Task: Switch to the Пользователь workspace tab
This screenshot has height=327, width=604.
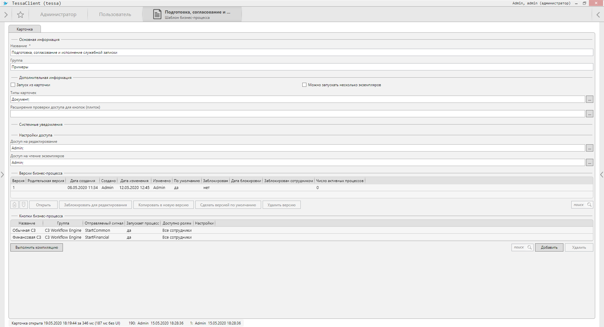Action: tap(115, 14)
